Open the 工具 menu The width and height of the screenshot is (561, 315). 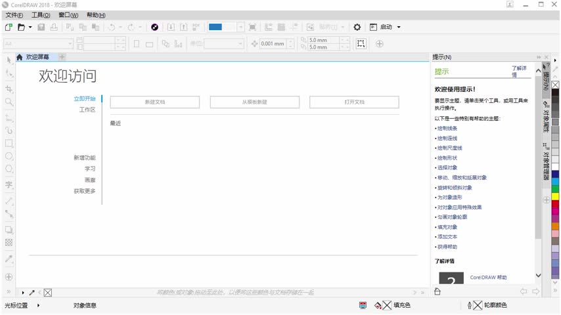point(41,15)
